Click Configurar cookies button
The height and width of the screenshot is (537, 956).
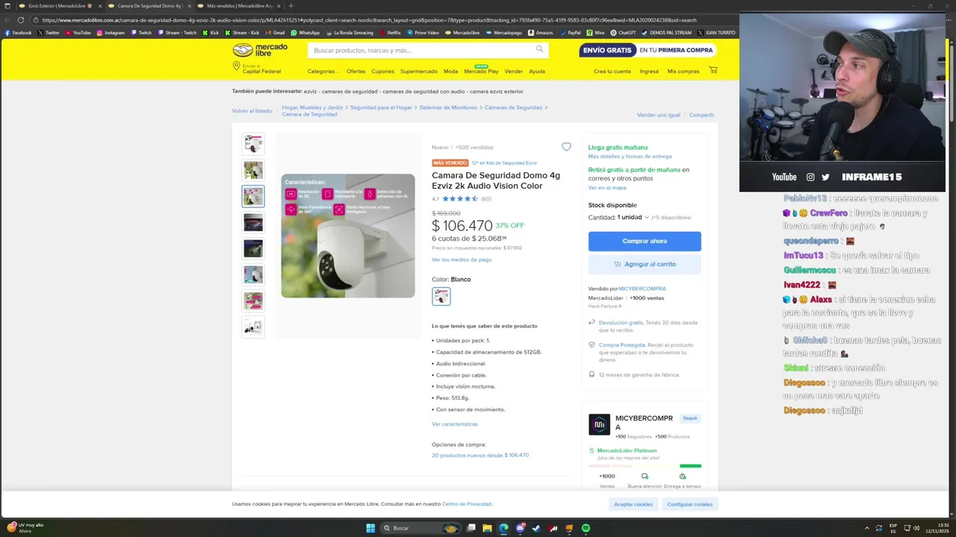tap(689, 504)
